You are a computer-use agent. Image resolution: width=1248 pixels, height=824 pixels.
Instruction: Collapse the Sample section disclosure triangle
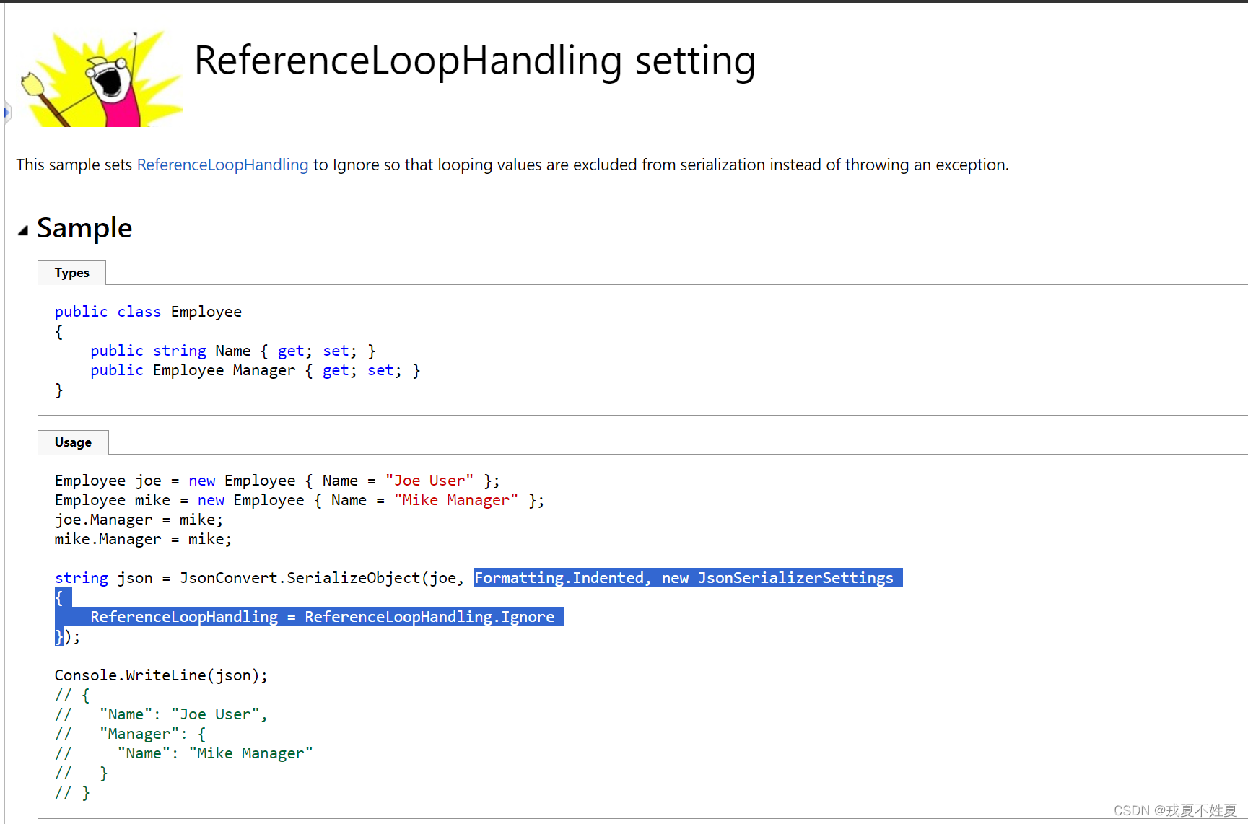point(23,229)
